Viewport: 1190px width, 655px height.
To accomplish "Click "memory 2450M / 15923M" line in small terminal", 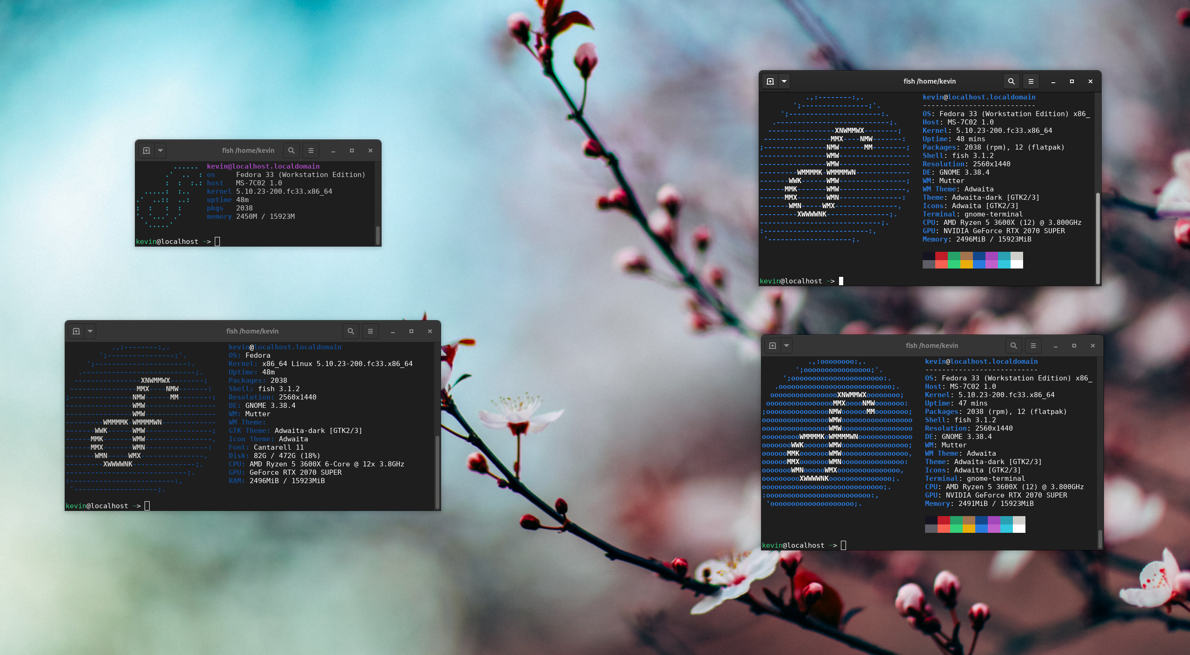I will [251, 216].
